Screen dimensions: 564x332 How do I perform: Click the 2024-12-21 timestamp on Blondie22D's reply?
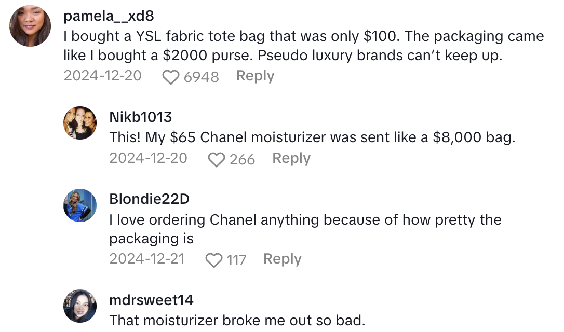147,259
